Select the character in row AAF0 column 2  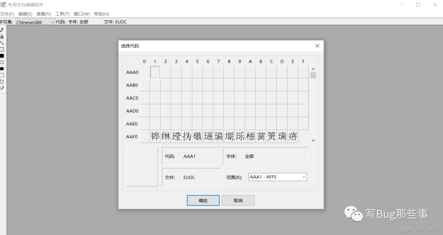(166, 137)
